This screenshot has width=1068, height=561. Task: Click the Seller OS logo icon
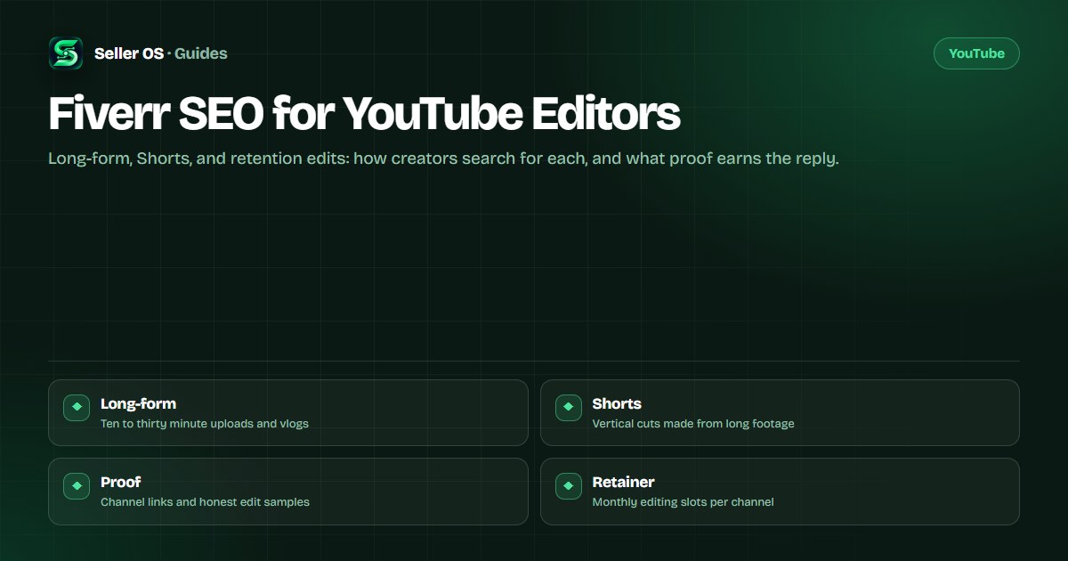coord(66,53)
